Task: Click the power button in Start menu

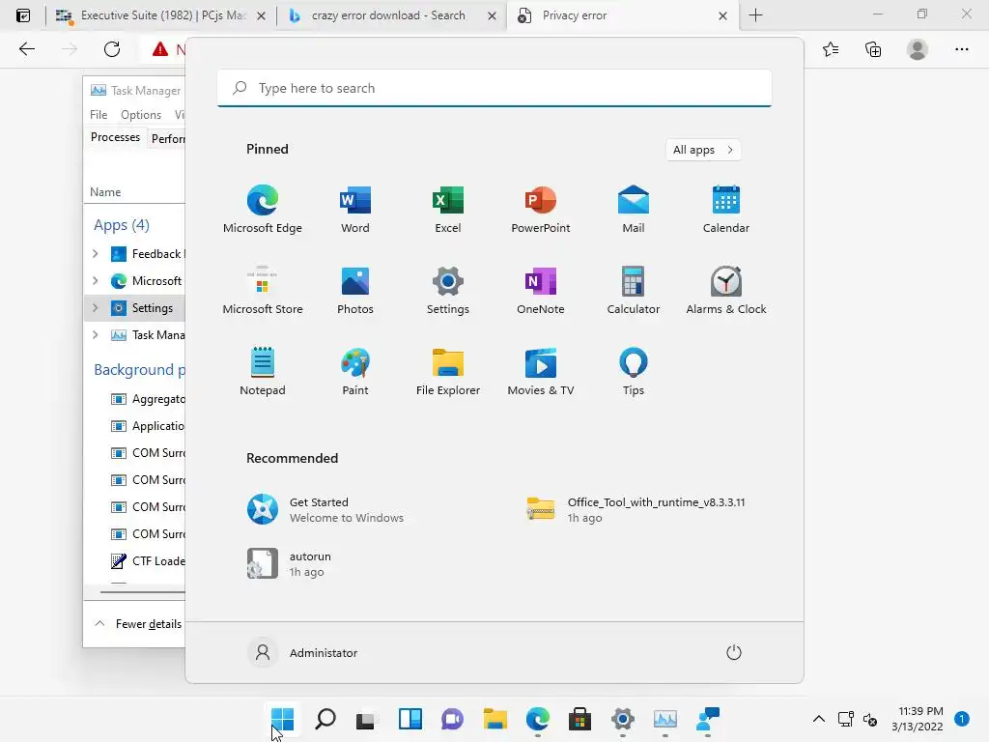Action: (x=734, y=652)
